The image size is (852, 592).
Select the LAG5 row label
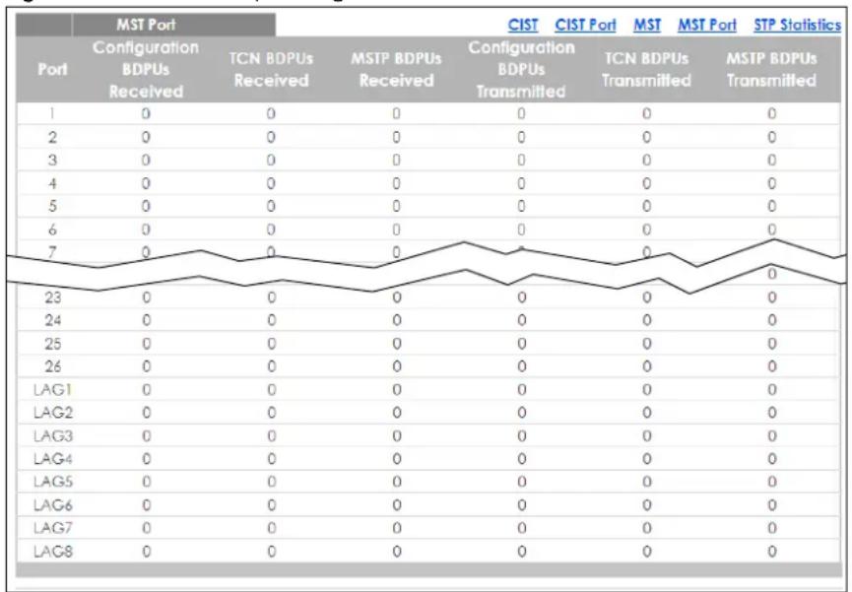[x=53, y=482]
